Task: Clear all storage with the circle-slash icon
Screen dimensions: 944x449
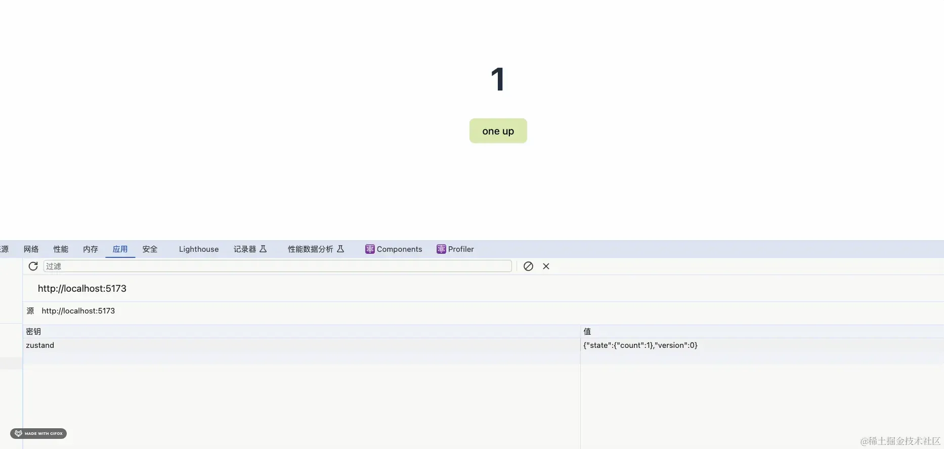Action: [528, 266]
